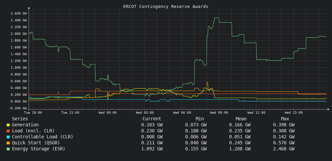
Task: Click the -0.200 GW y-axis label
Action: pyautogui.click(x=18, y=108)
